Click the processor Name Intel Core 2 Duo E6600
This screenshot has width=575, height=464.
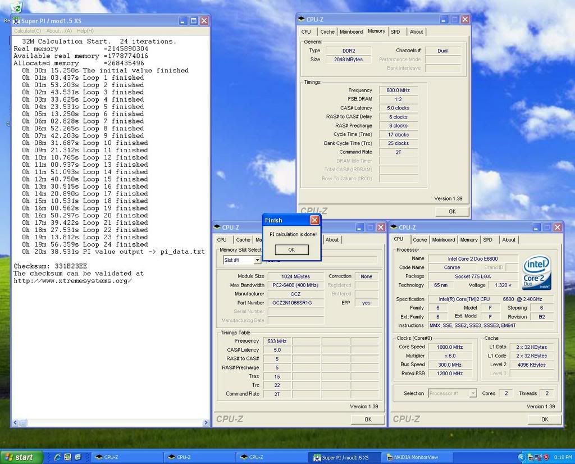473,259
